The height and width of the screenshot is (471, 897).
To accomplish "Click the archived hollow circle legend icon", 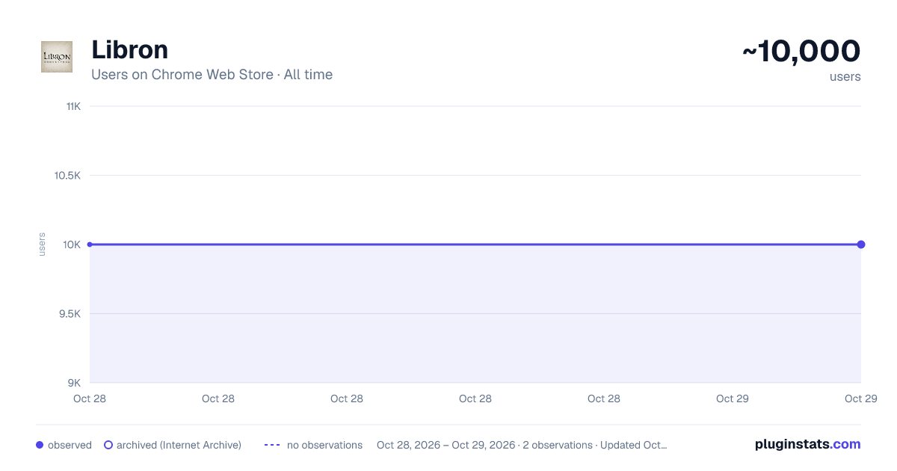I will (108, 445).
